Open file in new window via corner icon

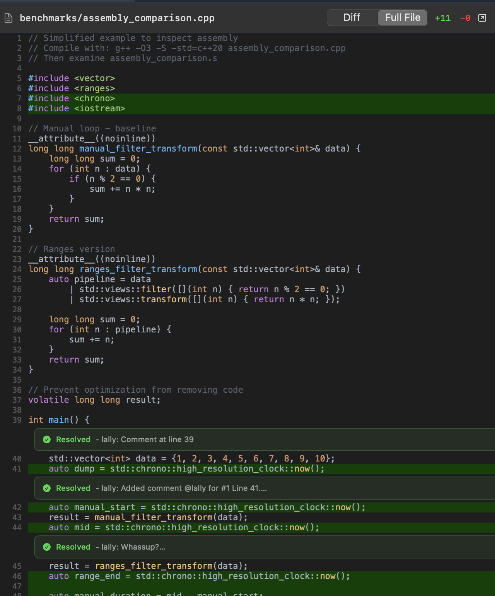482,18
